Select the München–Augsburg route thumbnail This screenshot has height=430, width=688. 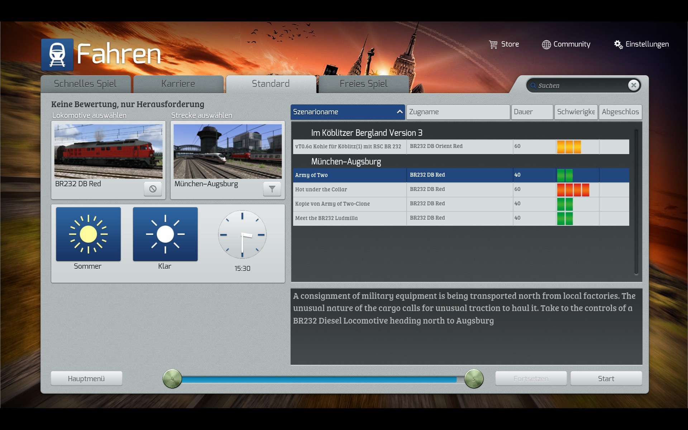(x=228, y=151)
